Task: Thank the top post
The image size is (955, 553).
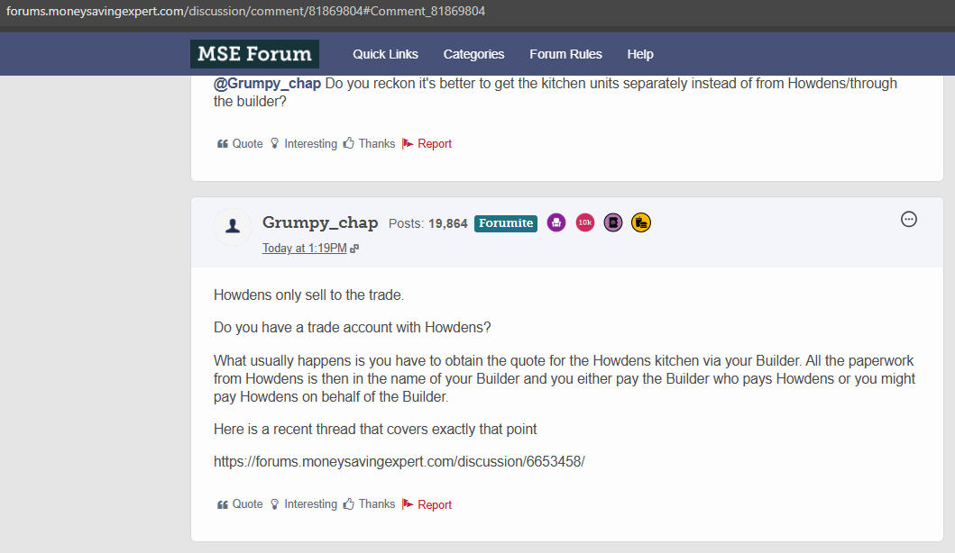Action: (x=369, y=143)
